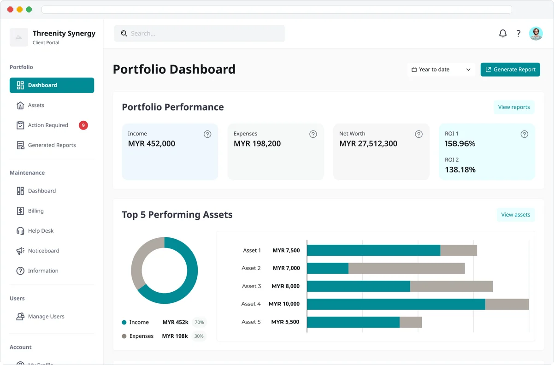
Task: Click the Asset 5 MYR 5,500 value
Action: (285, 322)
